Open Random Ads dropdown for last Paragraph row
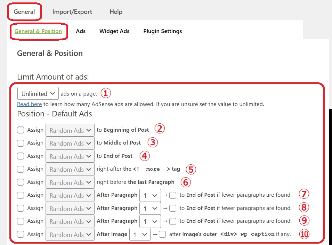332x245 pixels. pyautogui.click(x=70, y=182)
